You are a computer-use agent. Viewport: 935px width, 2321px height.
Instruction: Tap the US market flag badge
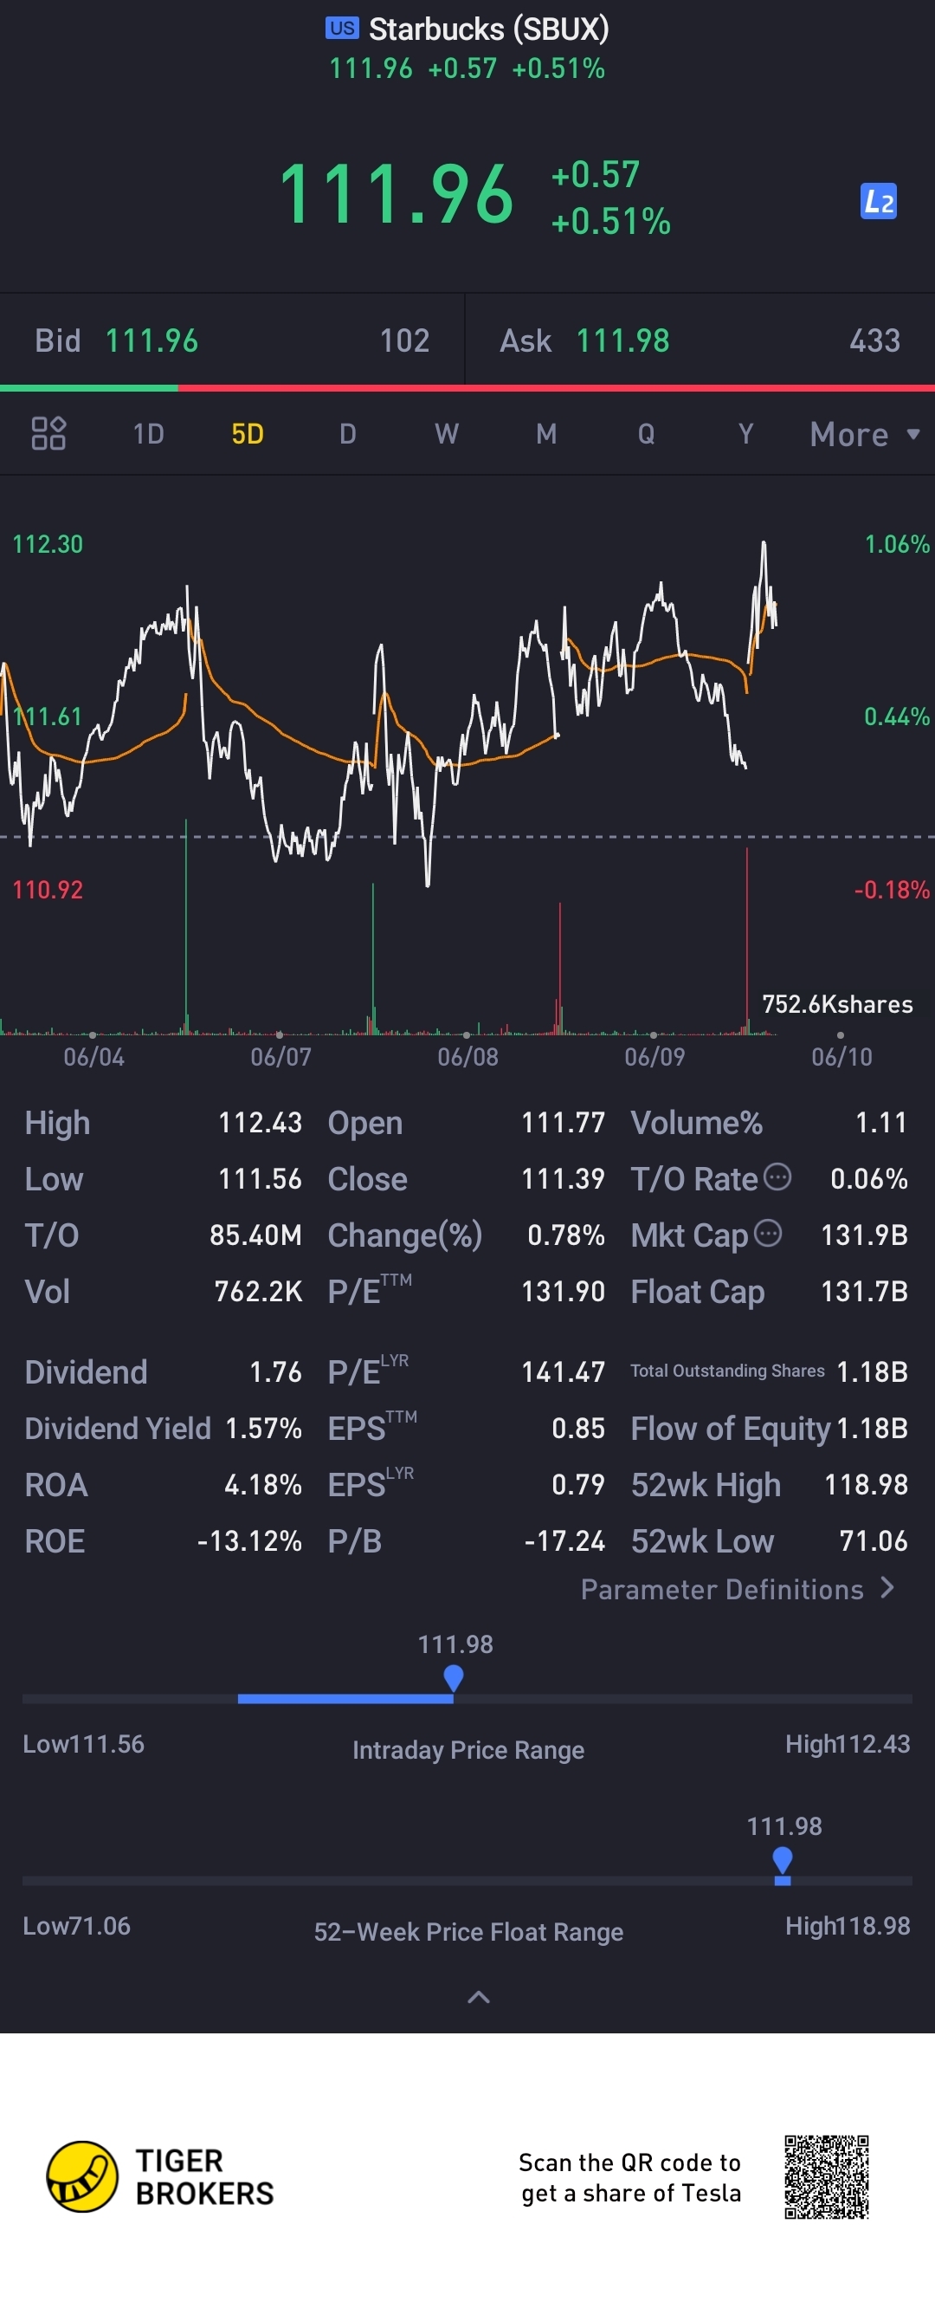tap(341, 28)
